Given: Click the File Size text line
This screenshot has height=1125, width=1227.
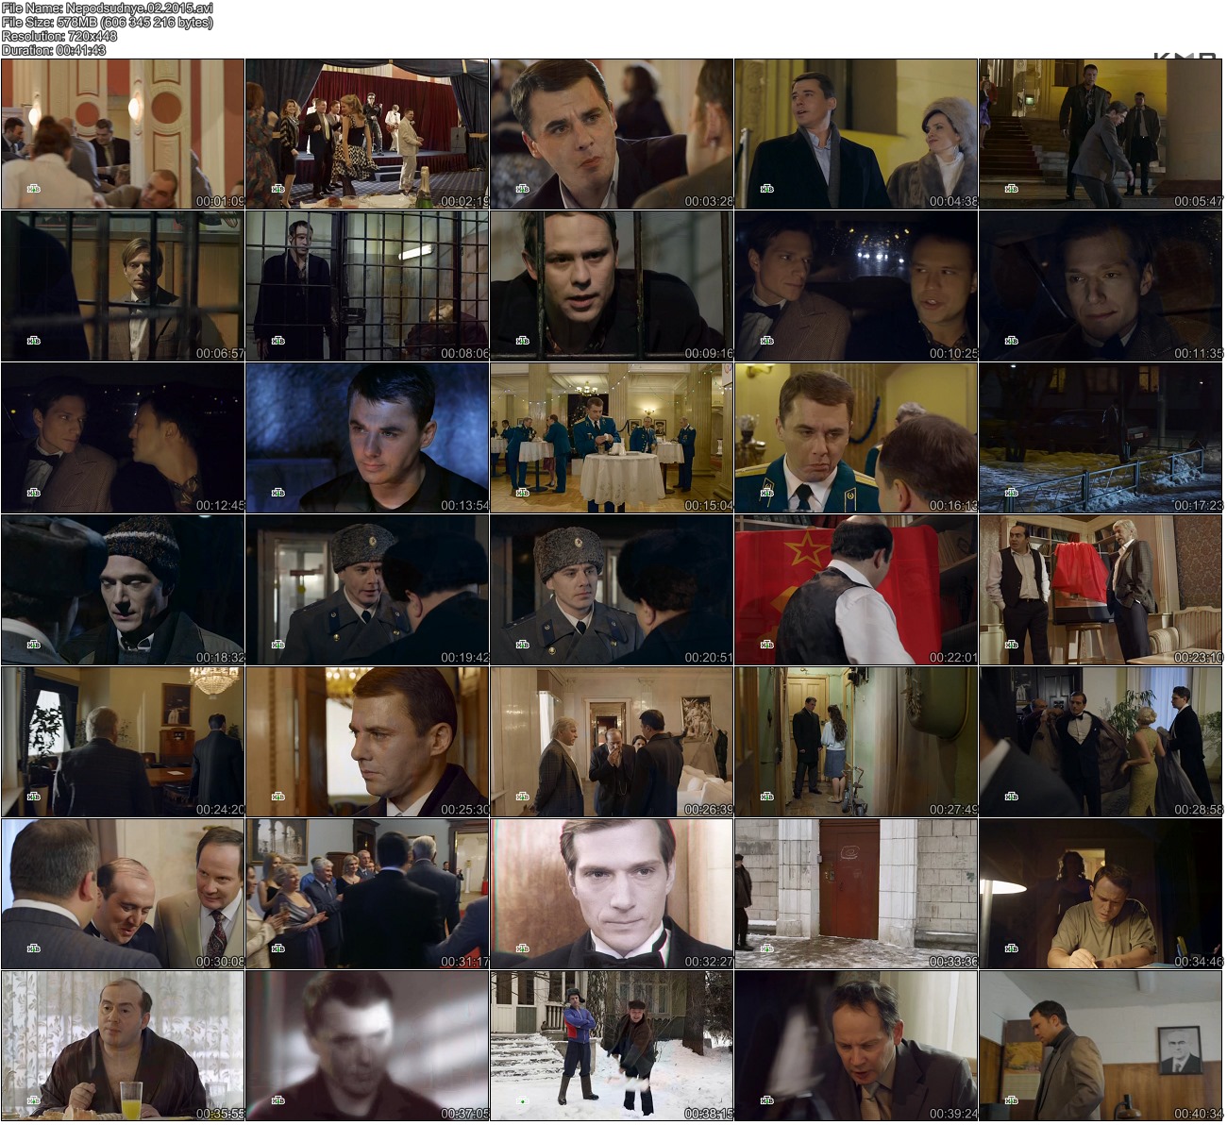Looking at the screenshot, I should (108, 22).
